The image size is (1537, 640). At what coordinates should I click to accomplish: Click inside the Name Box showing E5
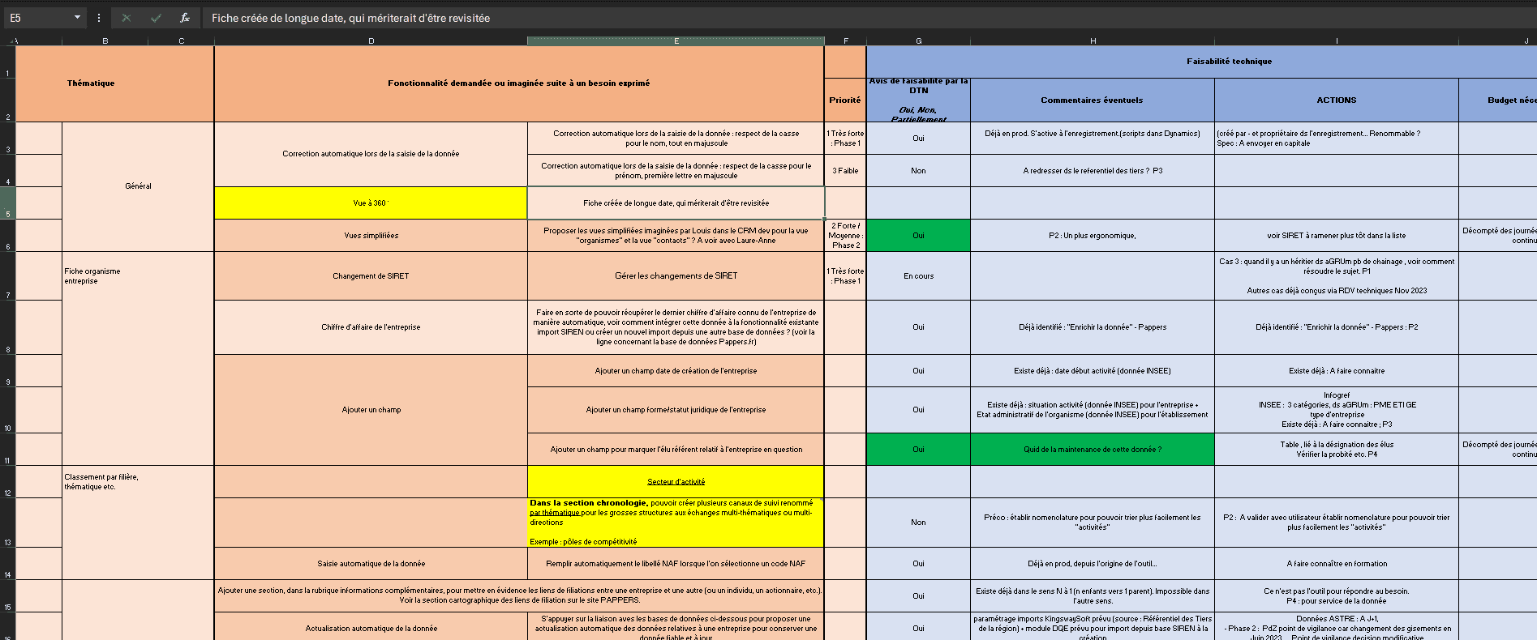[36, 18]
